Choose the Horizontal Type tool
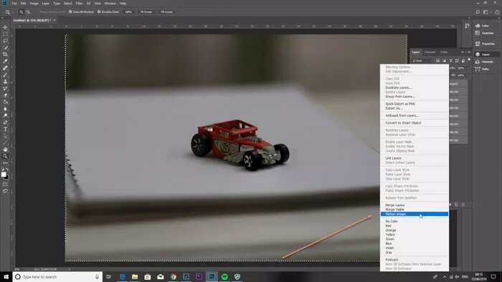This screenshot has width=502, height=282. (x=5, y=129)
